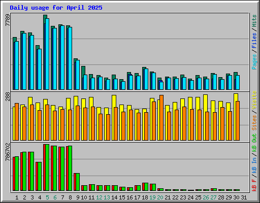260x203 pixels.
Task: Click the 288 visits axis label
Action: click(8, 96)
